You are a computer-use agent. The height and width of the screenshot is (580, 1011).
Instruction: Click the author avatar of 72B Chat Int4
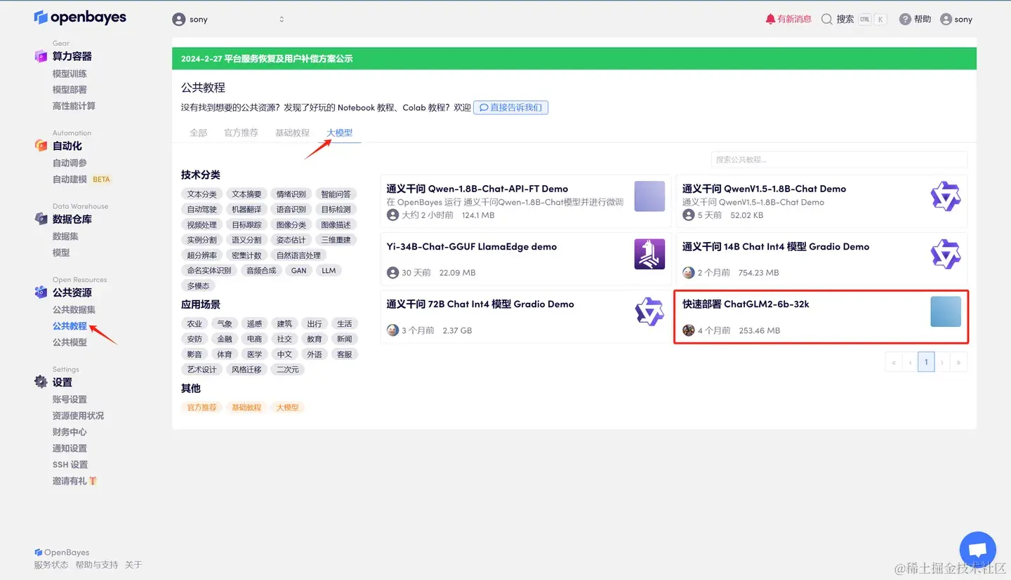[392, 330]
